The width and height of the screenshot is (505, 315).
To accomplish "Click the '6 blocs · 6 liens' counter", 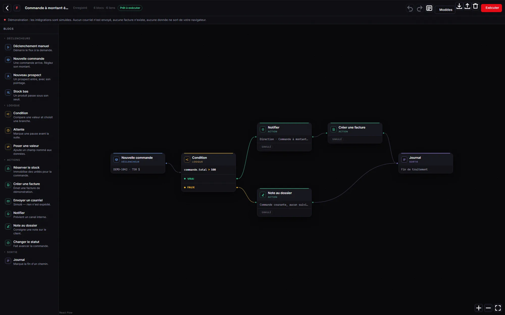I will click(104, 8).
